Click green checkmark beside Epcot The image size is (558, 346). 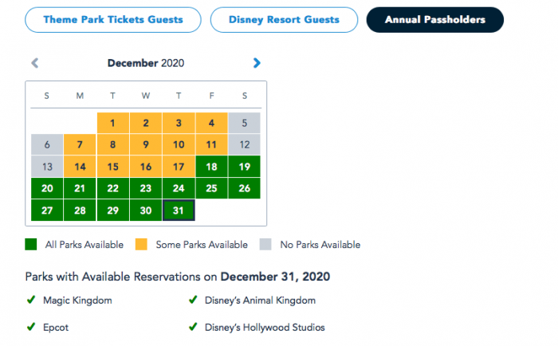(x=30, y=327)
